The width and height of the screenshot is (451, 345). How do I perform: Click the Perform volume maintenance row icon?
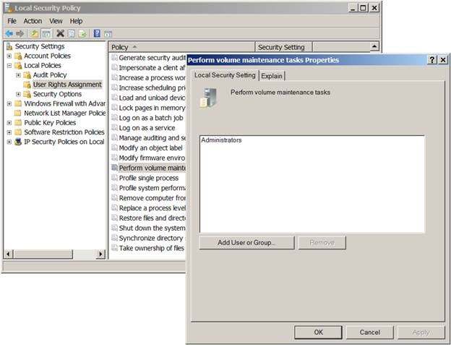114,168
